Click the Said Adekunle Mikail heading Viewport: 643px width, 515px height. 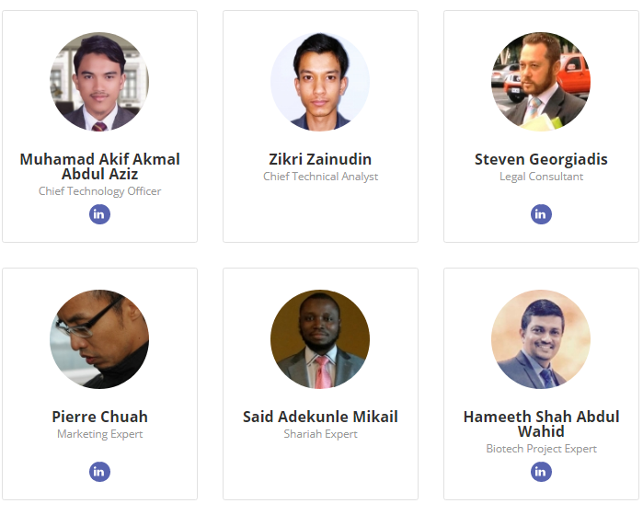click(320, 417)
